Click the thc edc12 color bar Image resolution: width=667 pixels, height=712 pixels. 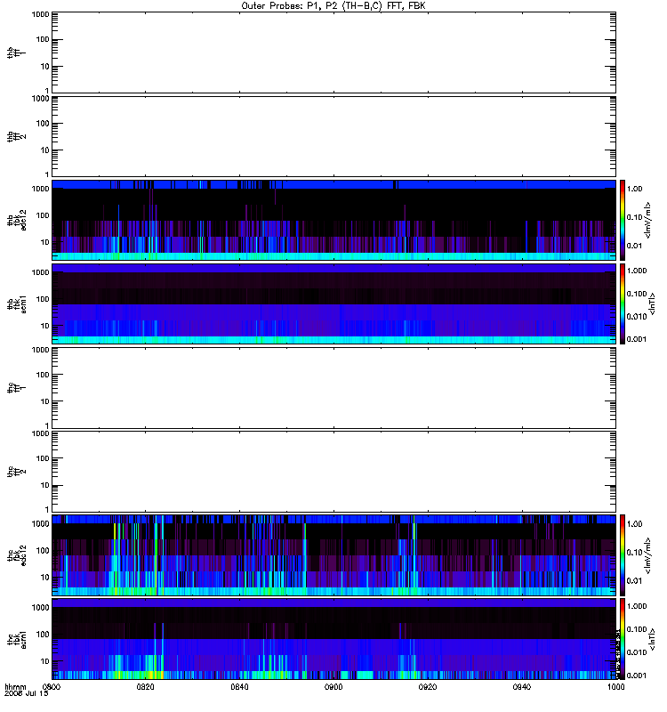tap(623, 555)
